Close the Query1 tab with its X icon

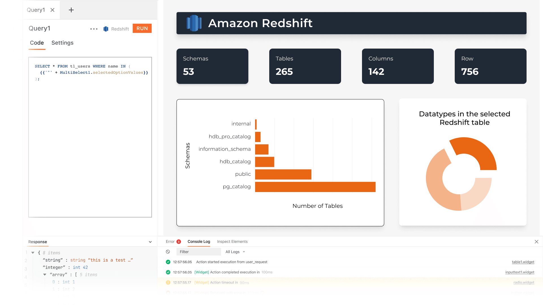click(53, 10)
